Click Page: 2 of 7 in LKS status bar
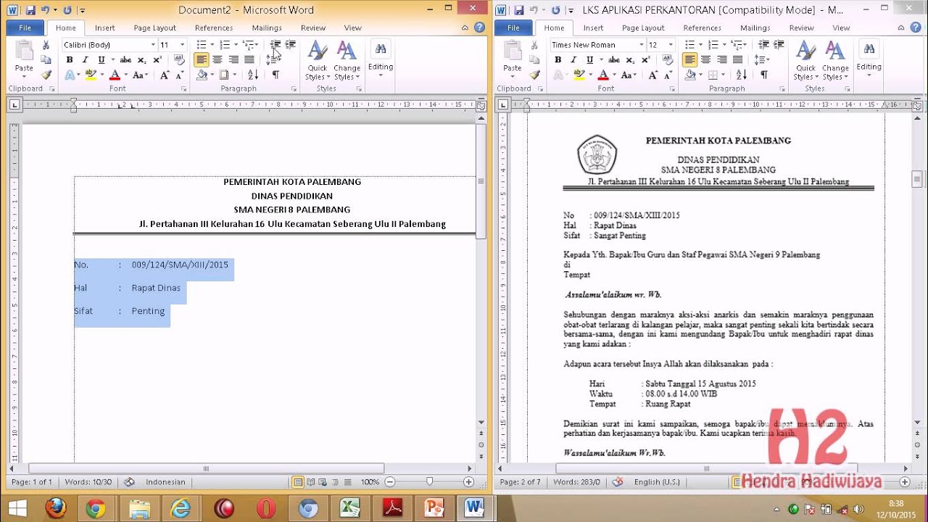928x522 pixels. [x=520, y=482]
